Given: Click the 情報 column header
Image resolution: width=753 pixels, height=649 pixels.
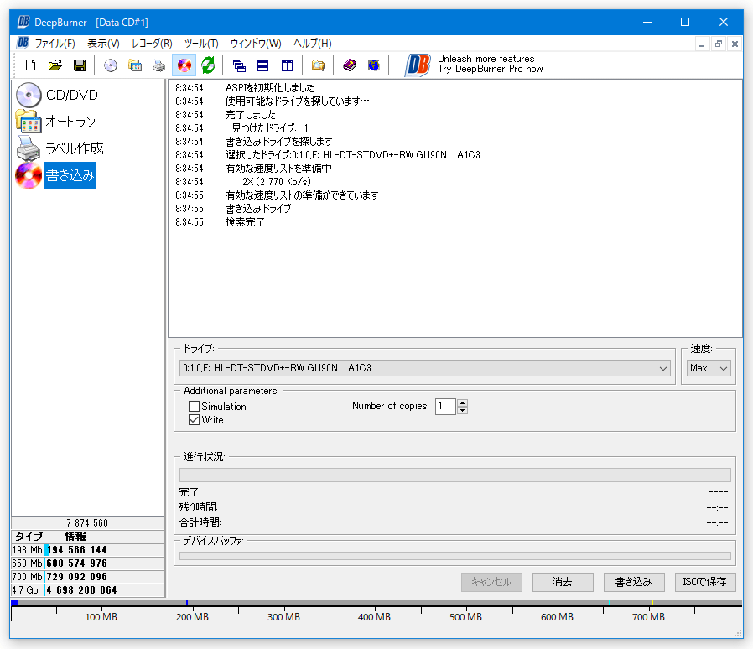Looking at the screenshot, I should (x=75, y=537).
